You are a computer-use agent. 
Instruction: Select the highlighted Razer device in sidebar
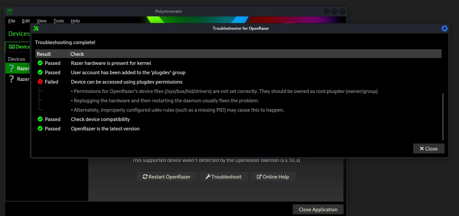[x=18, y=69]
